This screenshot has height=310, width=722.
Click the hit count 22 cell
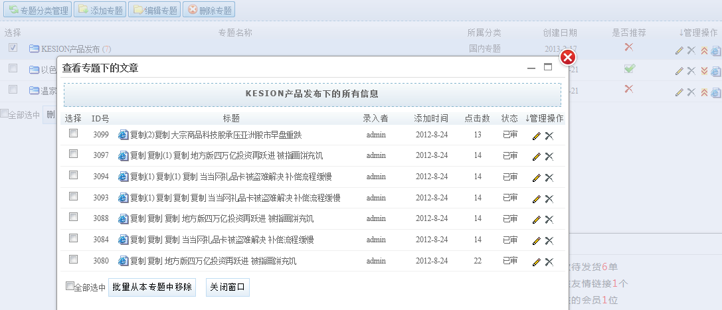click(x=478, y=261)
